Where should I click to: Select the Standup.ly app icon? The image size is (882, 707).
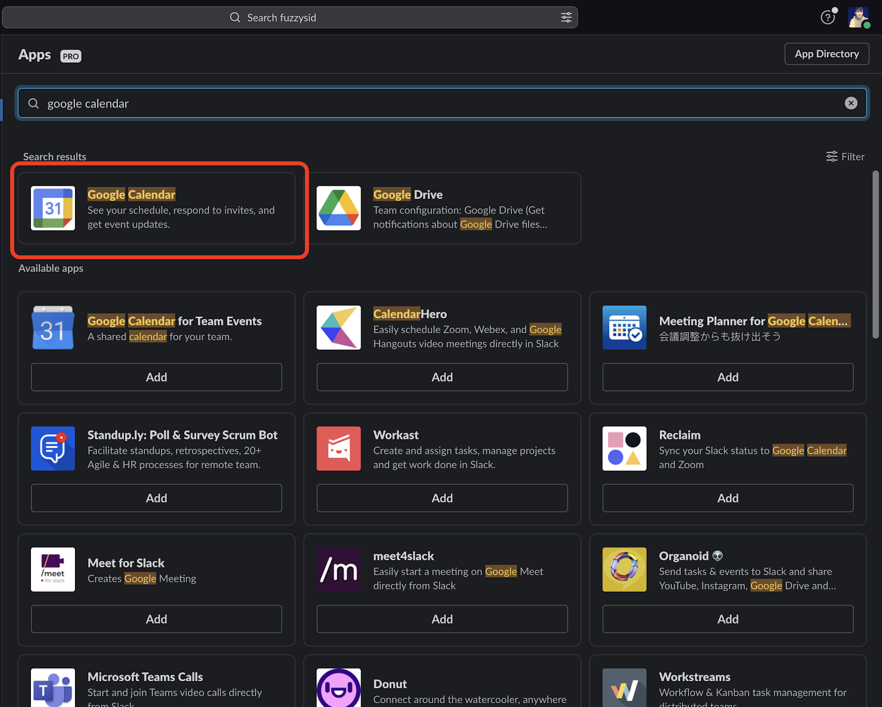pos(53,448)
